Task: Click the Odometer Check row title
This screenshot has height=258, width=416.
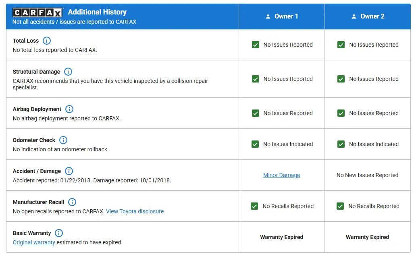Action: coord(34,140)
